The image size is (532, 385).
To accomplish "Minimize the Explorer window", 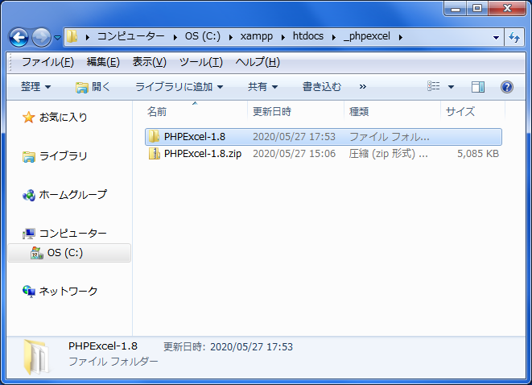I will 456,8.
